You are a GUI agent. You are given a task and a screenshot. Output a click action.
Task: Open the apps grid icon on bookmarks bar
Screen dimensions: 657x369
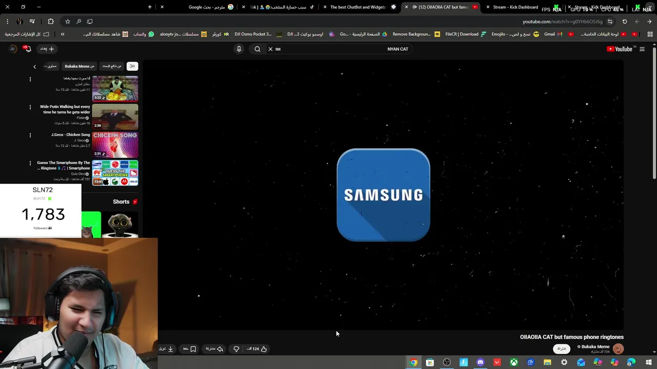click(650, 34)
